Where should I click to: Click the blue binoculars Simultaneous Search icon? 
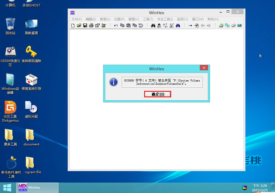tap(178, 25)
